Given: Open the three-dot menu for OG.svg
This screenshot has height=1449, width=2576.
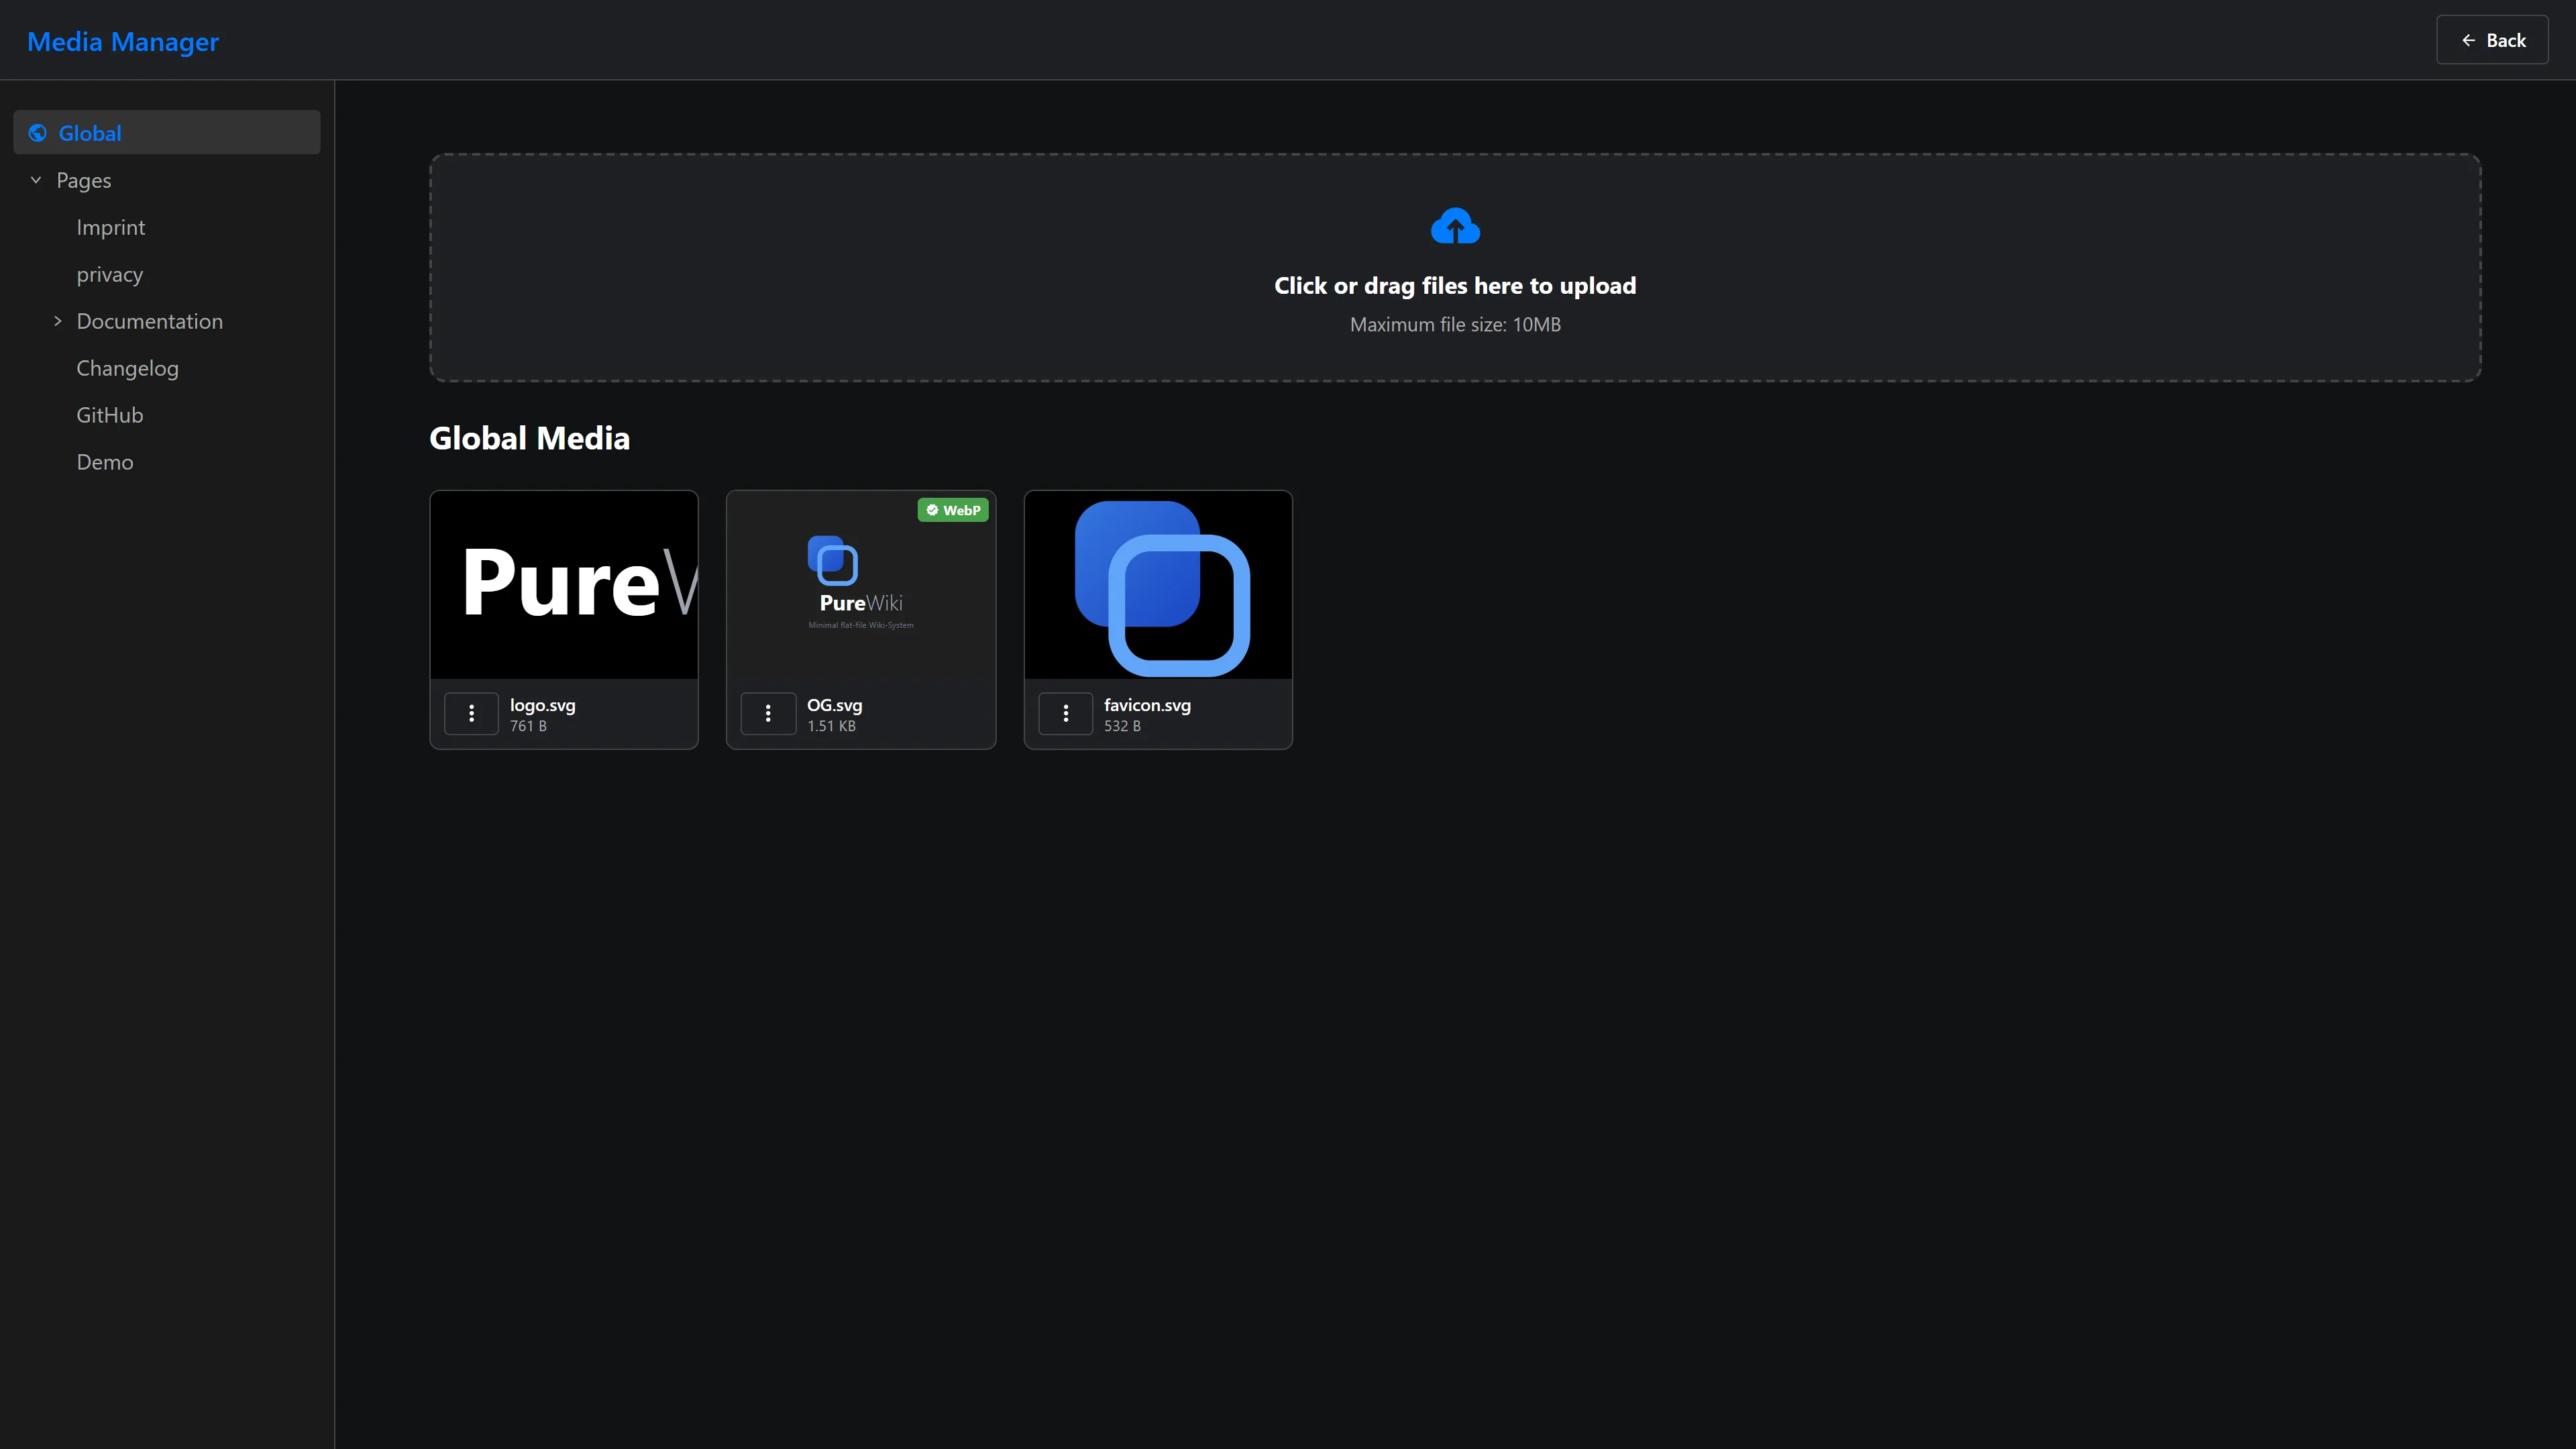Looking at the screenshot, I should point(768,714).
